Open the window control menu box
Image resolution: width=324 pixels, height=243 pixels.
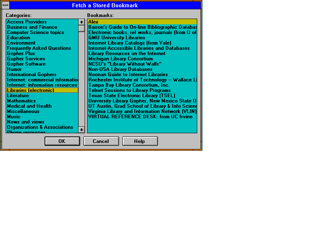[x=6, y=5]
